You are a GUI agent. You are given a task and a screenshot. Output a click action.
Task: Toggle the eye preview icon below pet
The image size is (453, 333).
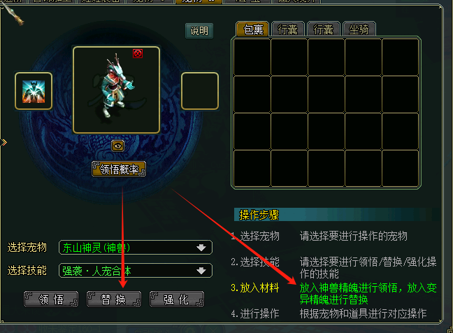117,146
